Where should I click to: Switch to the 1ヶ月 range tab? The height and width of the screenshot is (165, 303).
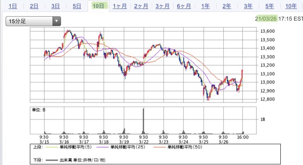point(120,6)
